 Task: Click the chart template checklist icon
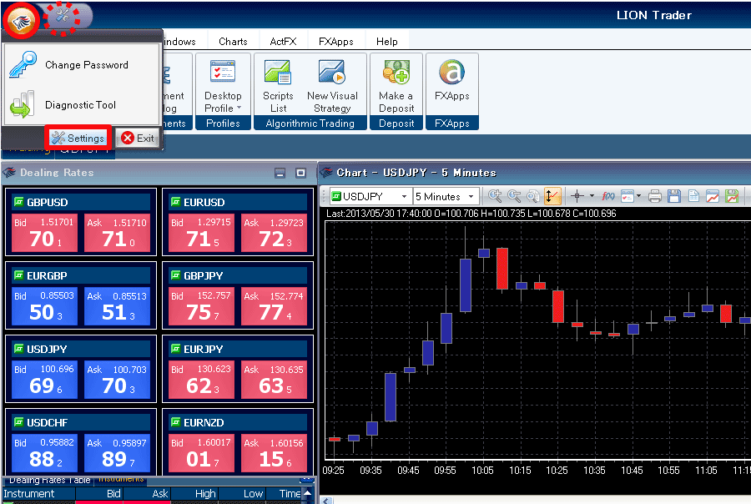(627, 196)
